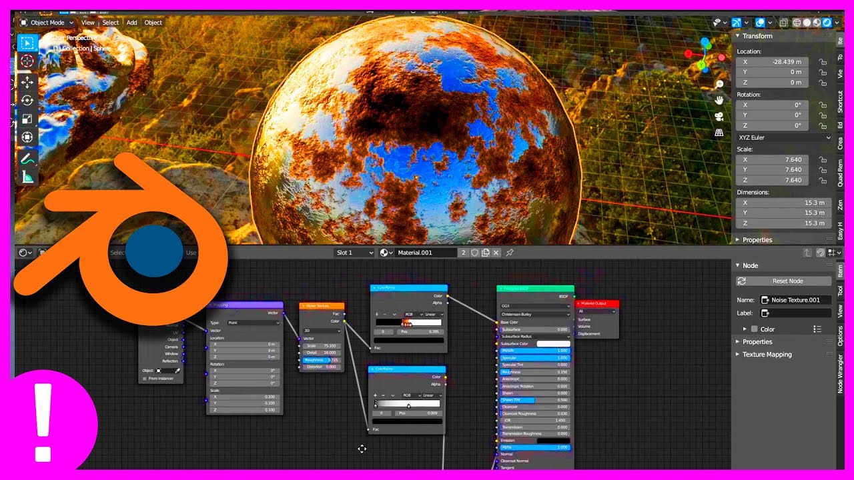Click the pan view hand icon

(719, 100)
